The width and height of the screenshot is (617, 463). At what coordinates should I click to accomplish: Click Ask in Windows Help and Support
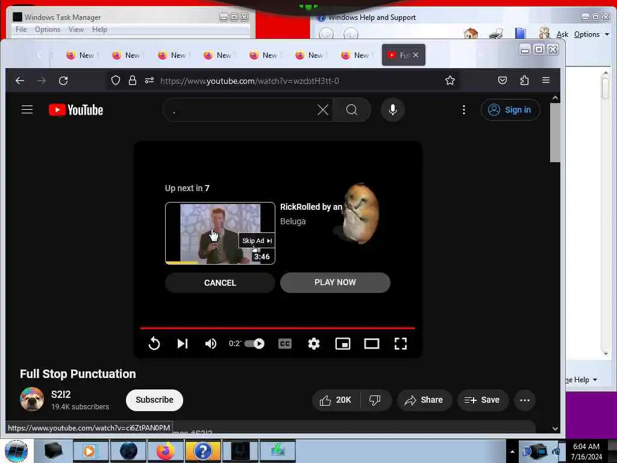point(562,34)
